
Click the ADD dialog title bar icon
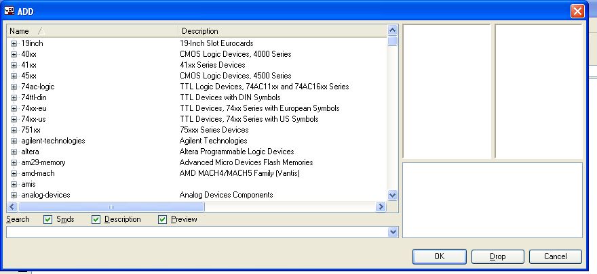[9, 11]
